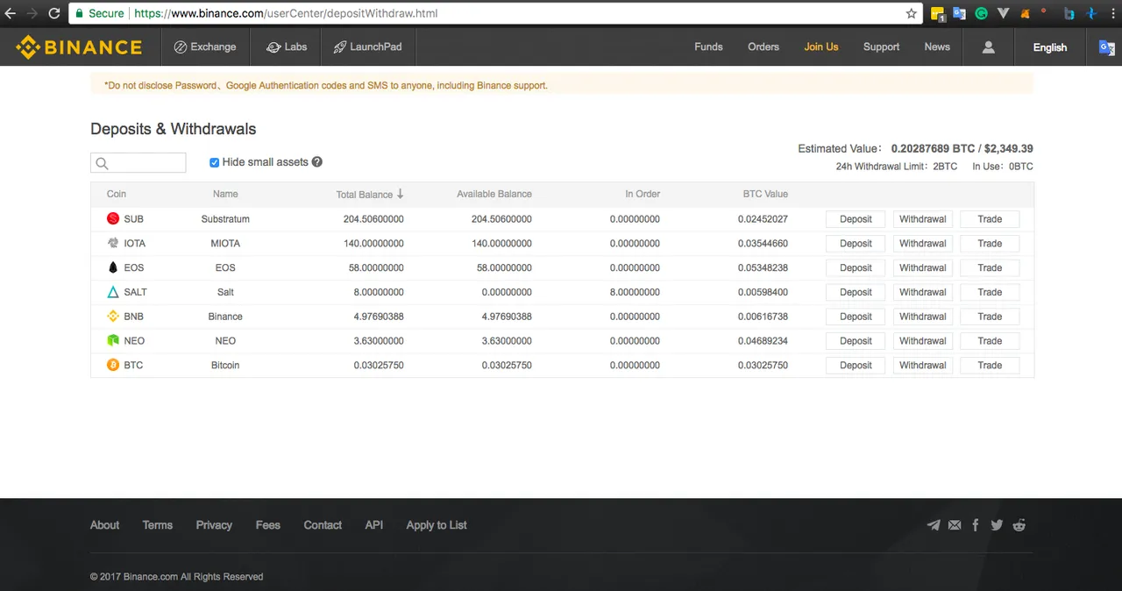Open Terms footer link

158,525
